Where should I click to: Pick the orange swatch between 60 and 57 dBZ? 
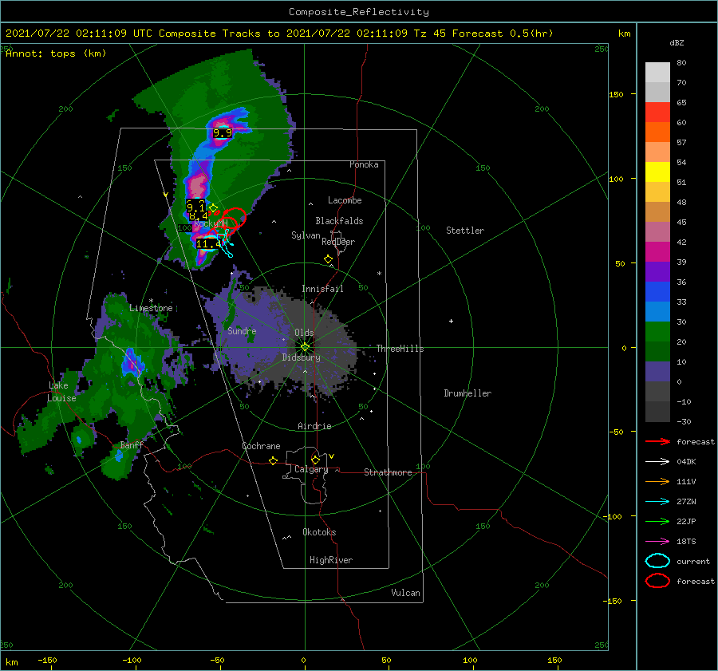click(657, 132)
